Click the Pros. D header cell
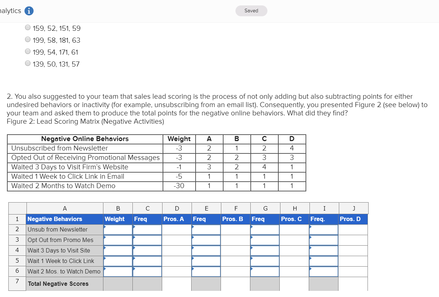The width and height of the screenshot is (439, 297). (353, 219)
